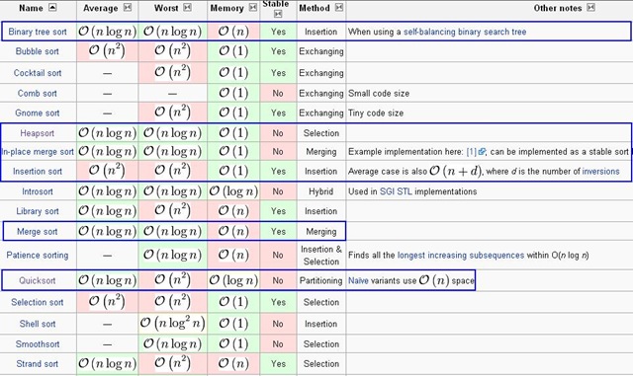
Task: Follow the self-balancing binary search tree link
Action: click(x=465, y=32)
